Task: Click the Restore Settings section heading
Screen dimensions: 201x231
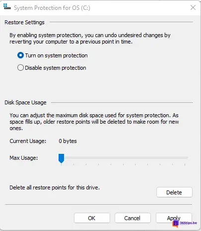Action: [x=24, y=22]
